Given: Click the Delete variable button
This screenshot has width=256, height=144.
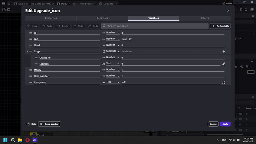Looking at the screenshot, I should pos(63,26).
